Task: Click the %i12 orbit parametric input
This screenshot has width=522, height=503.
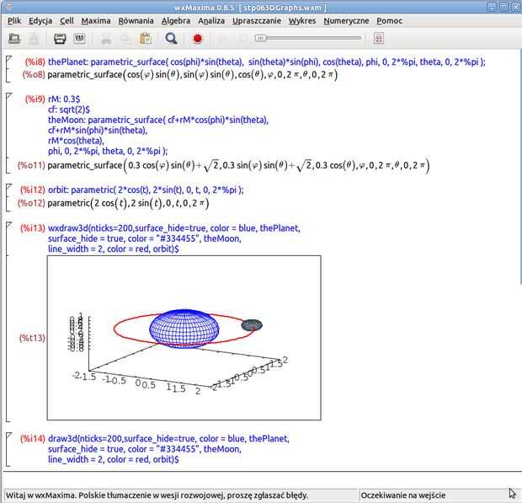Action: [x=146, y=190]
